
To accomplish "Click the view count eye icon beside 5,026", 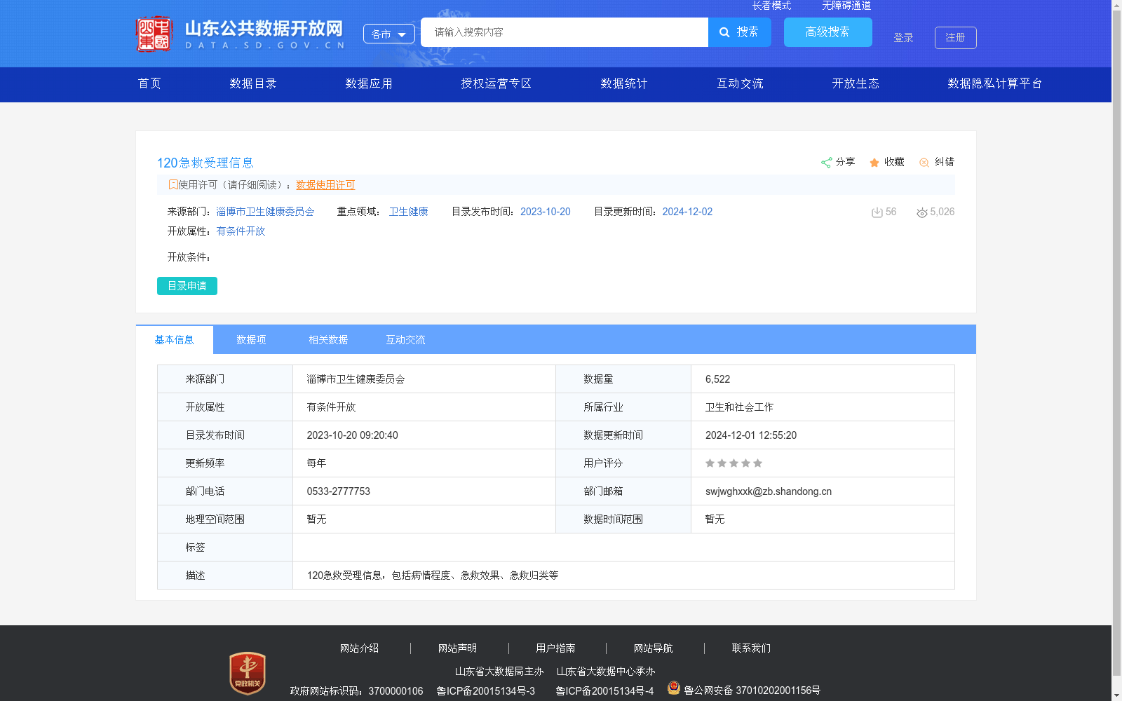I will click(922, 212).
